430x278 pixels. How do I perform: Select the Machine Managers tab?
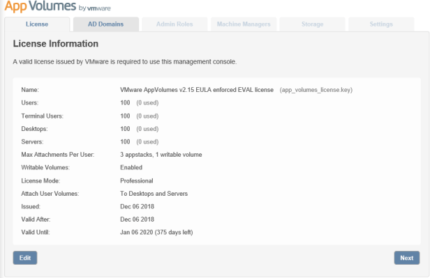tap(244, 24)
